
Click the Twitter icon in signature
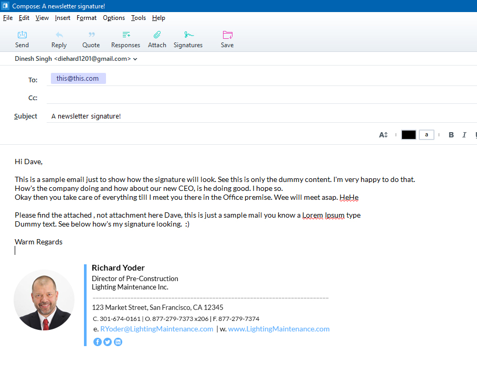tap(108, 342)
